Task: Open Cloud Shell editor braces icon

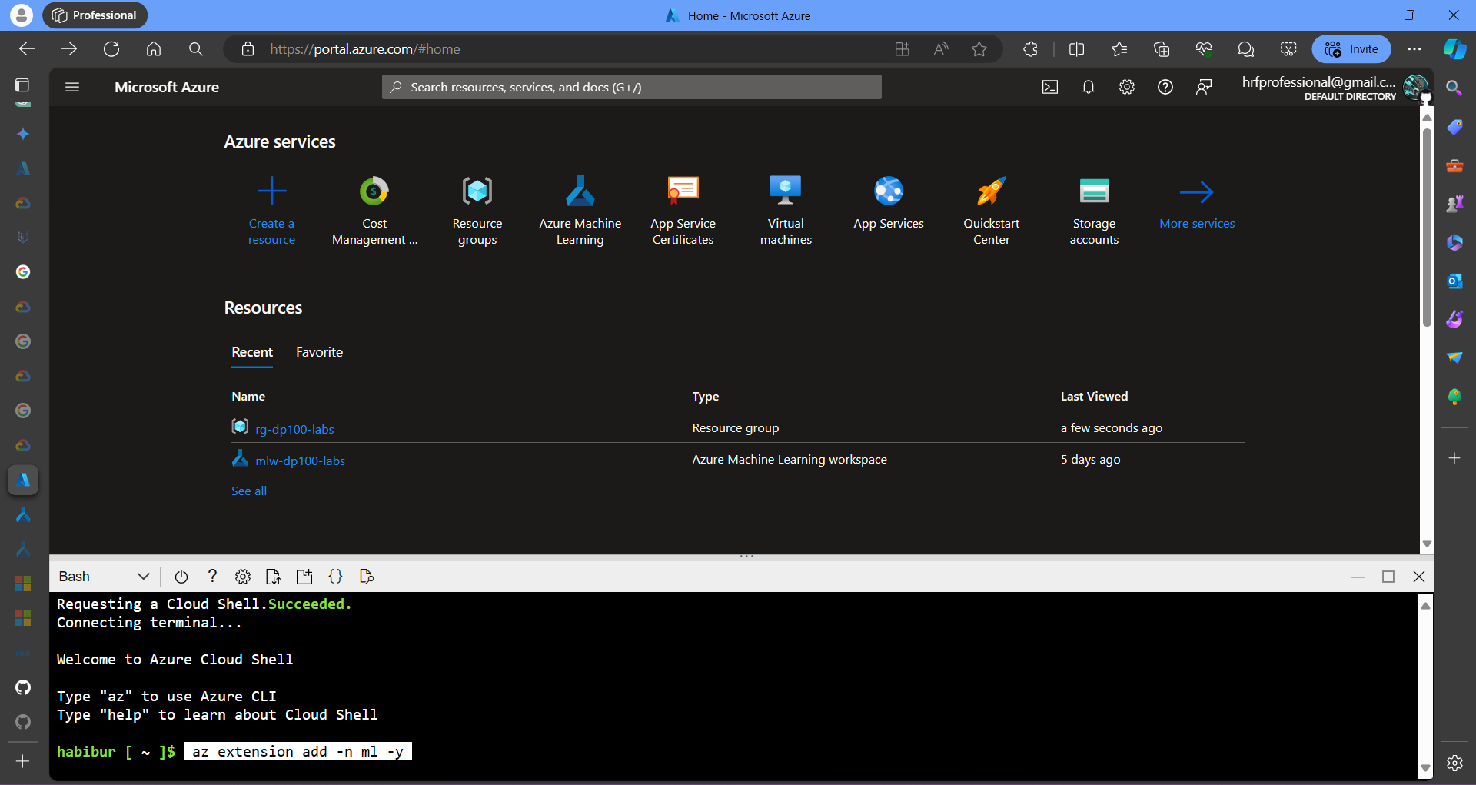Action: coord(335,576)
